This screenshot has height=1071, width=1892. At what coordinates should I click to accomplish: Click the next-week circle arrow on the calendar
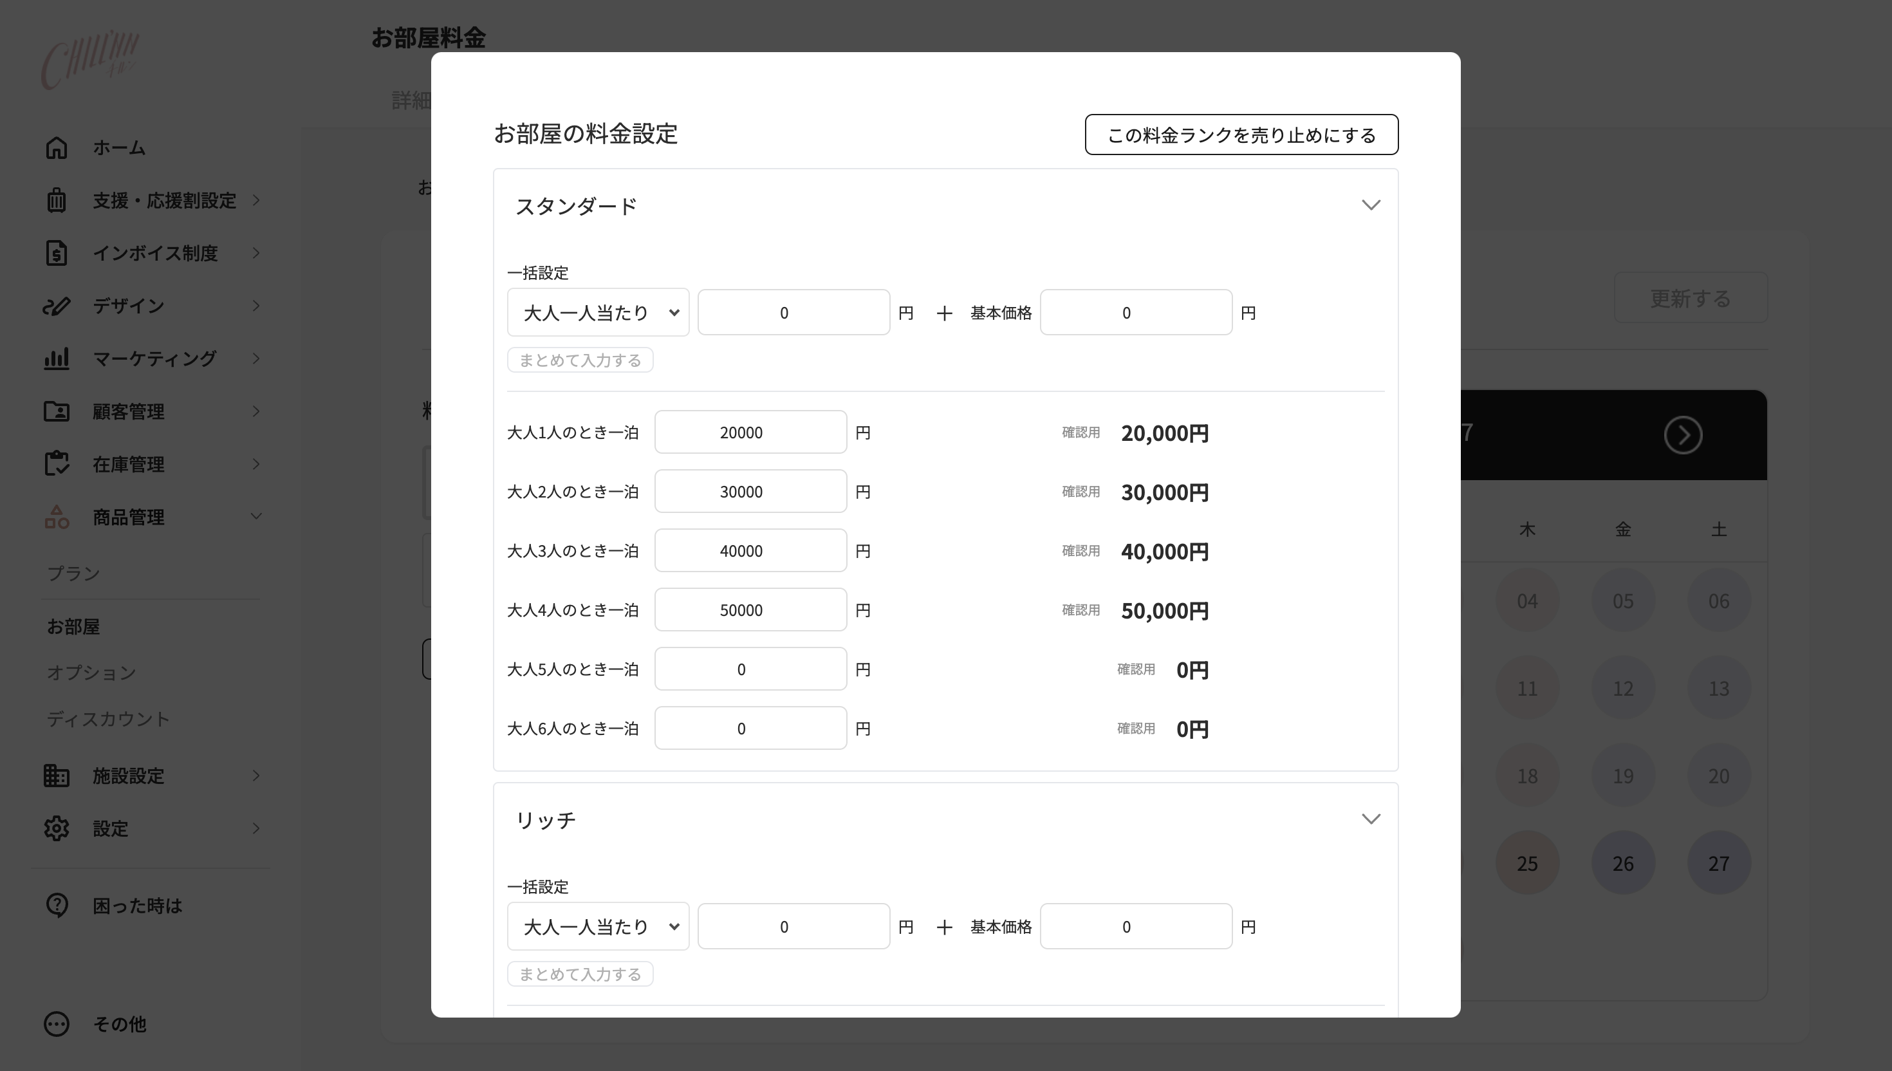click(x=1683, y=434)
